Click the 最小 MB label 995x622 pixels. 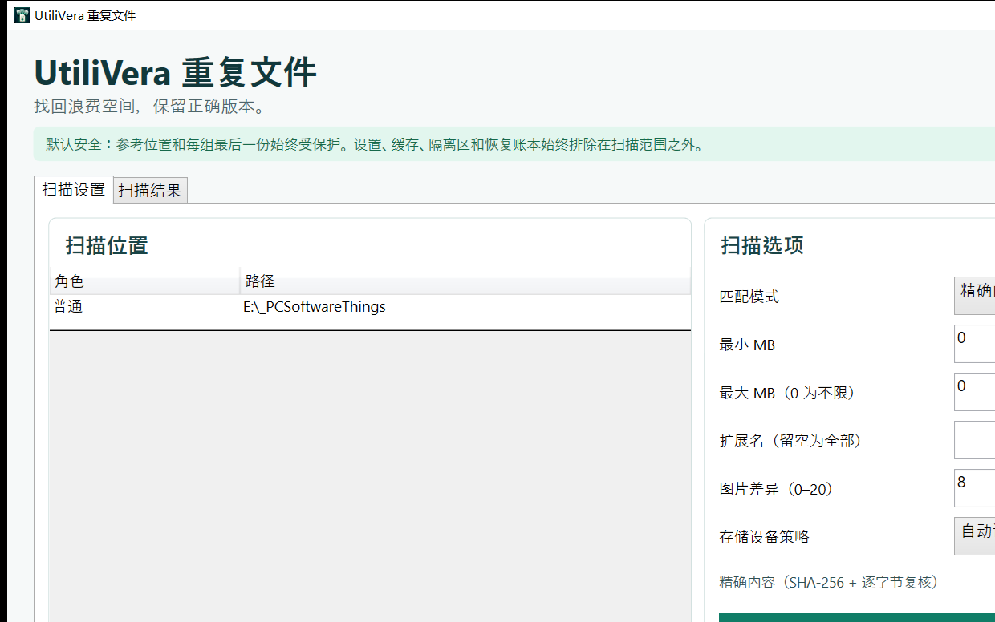[x=747, y=345]
